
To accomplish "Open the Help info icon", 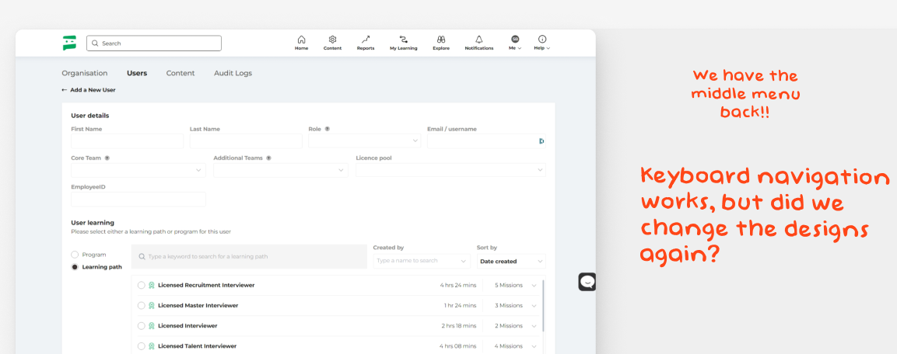I will (x=542, y=39).
